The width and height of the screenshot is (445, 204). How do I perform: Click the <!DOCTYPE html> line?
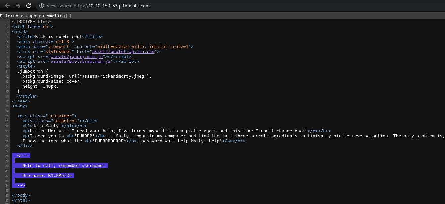31,22
